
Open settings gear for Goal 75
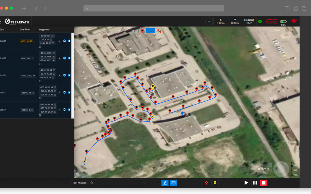[x=65, y=41]
